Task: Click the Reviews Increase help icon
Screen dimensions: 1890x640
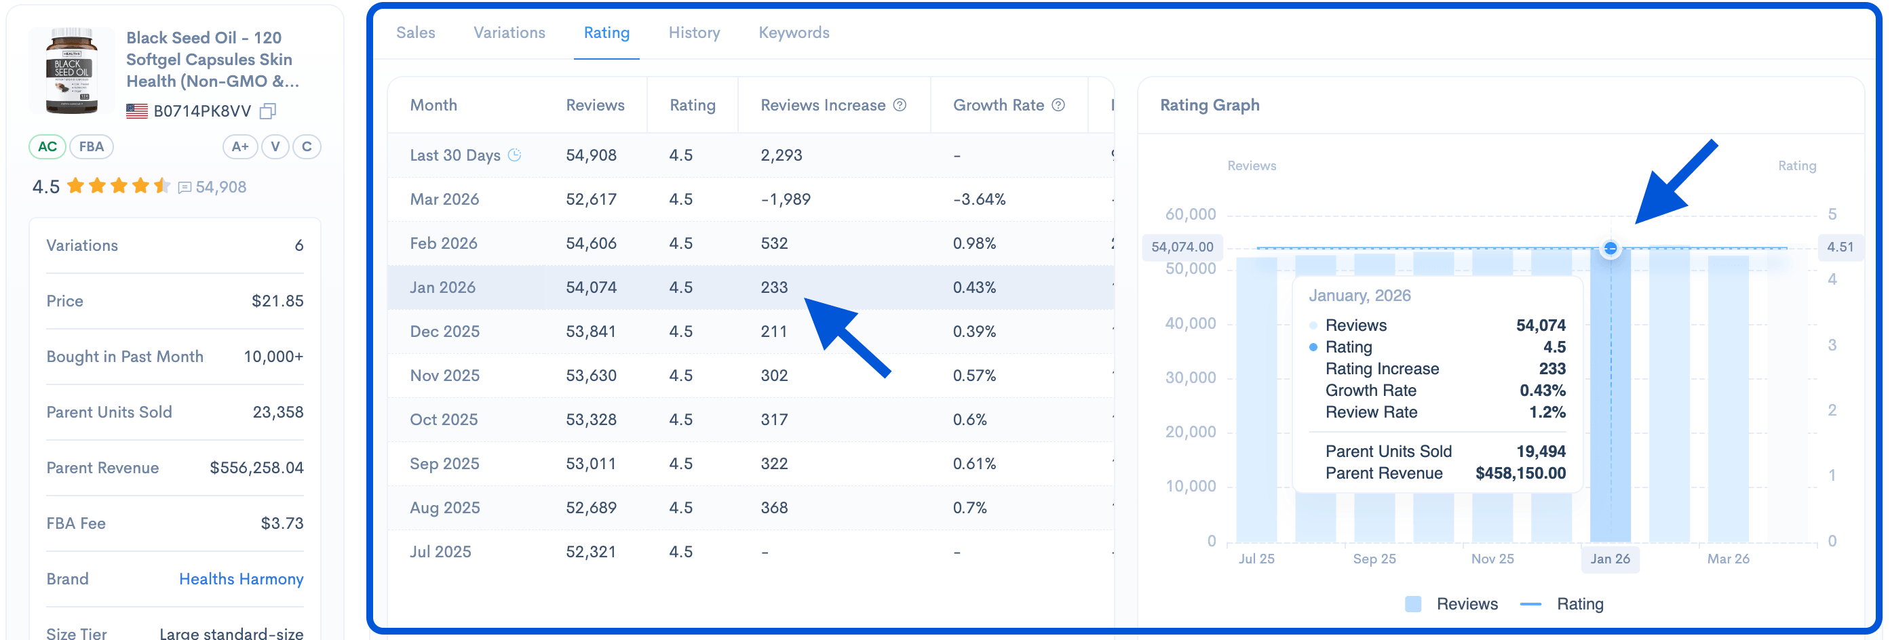Action: tap(900, 105)
